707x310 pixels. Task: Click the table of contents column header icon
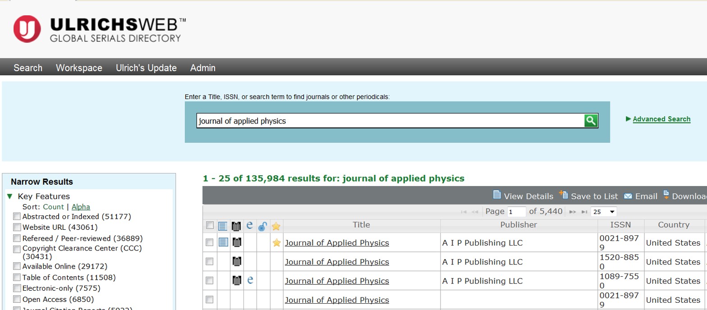223,226
